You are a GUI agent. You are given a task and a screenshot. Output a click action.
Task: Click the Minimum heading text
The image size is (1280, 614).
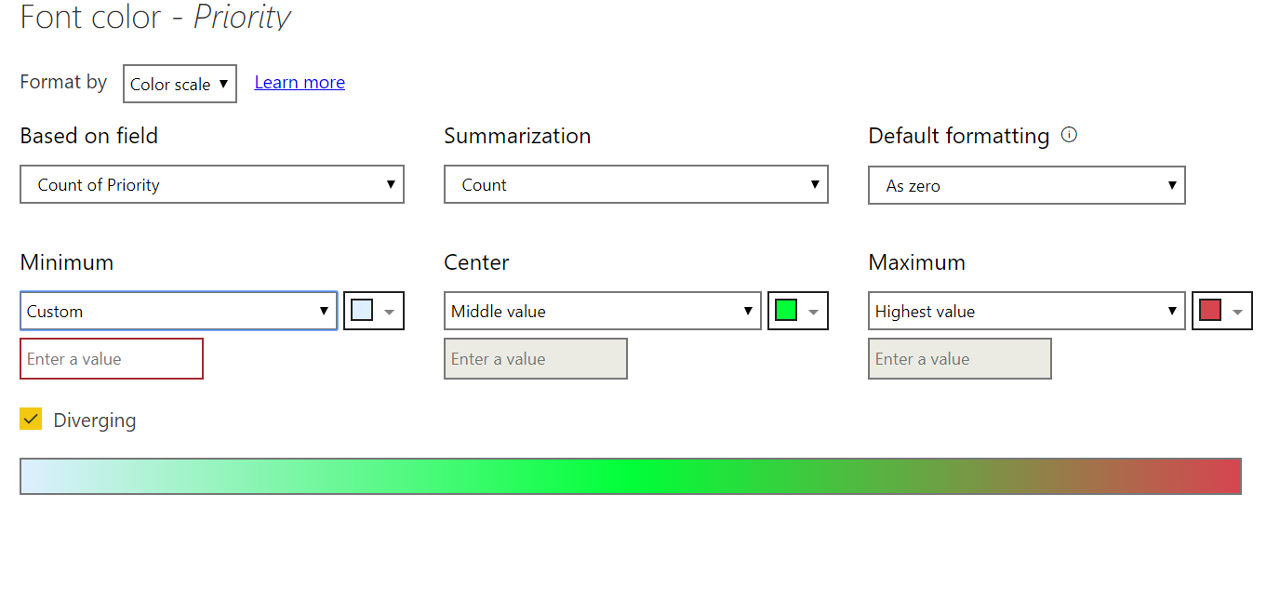click(x=67, y=262)
